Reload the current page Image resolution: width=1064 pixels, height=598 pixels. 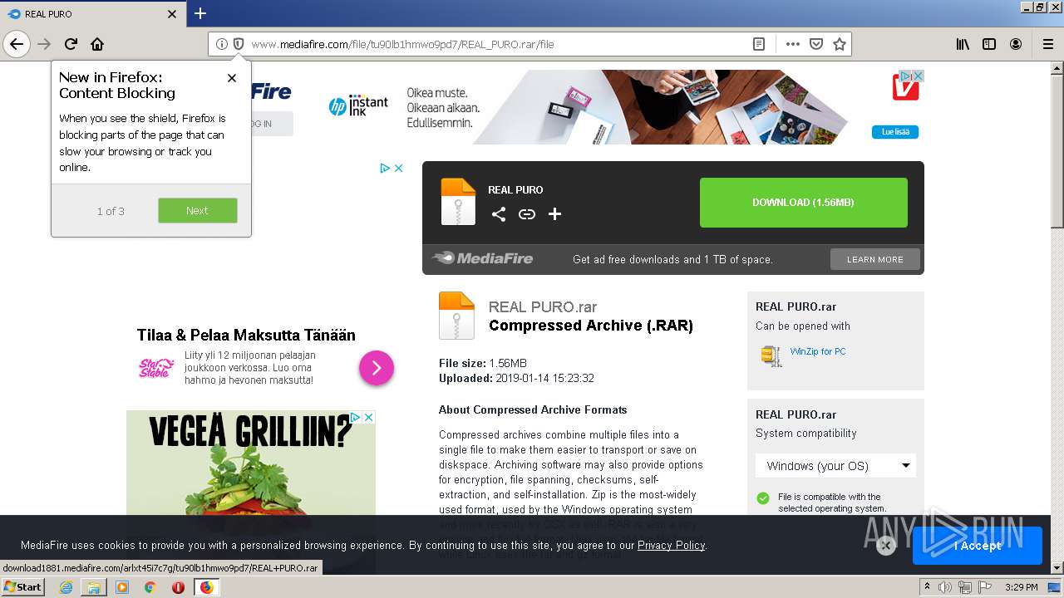71,44
